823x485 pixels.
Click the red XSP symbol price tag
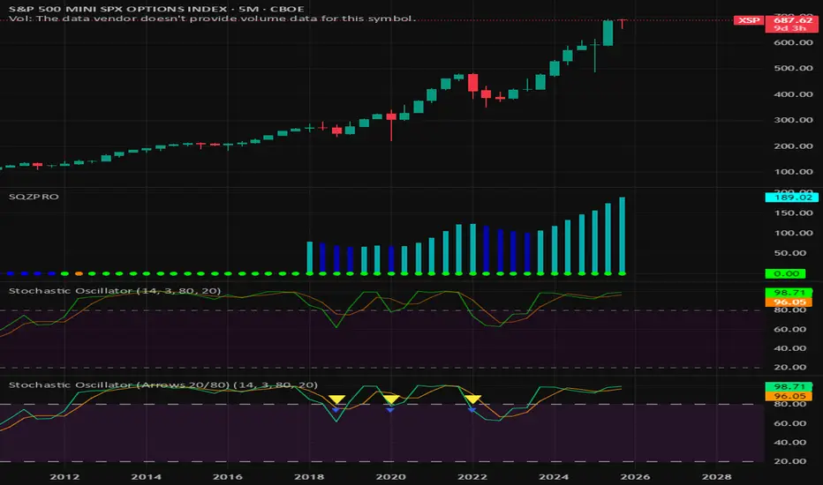[x=749, y=20]
